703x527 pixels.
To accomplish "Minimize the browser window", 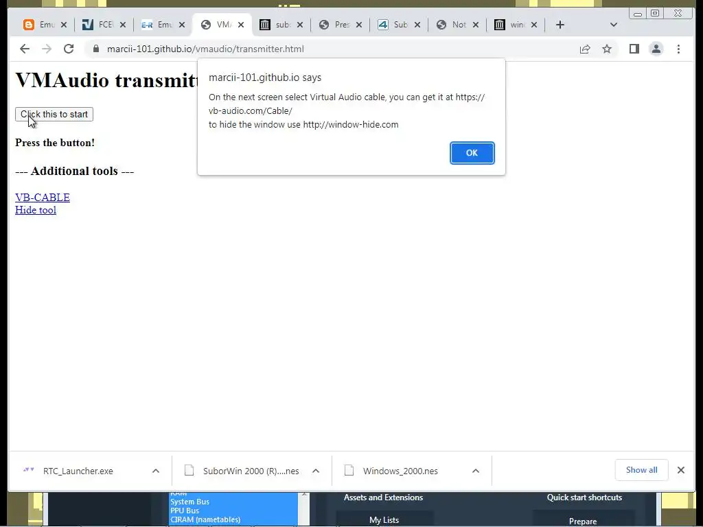I will click(x=638, y=14).
